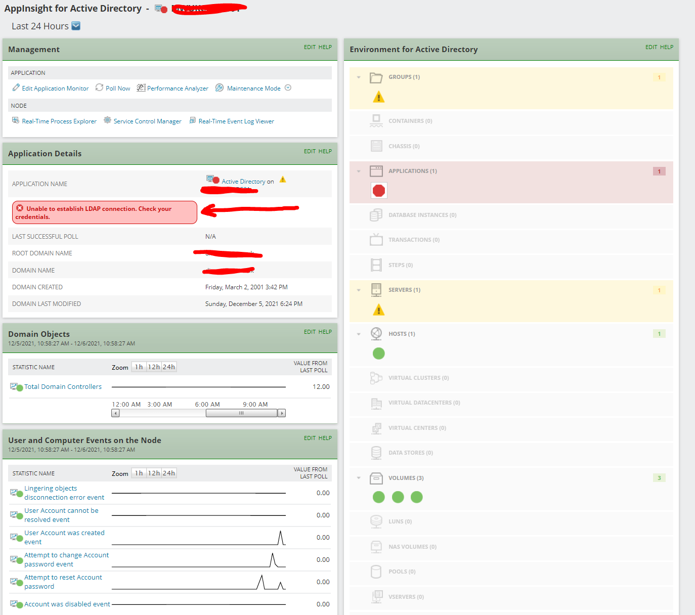Open Edit Application Monitor link
Screen dimensions: 695x615
[x=55, y=89]
